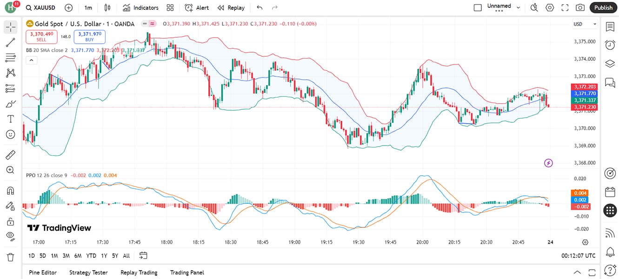Open the alerts clock panel icon
Screen dimensions: 619x279
tap(610, 45)
